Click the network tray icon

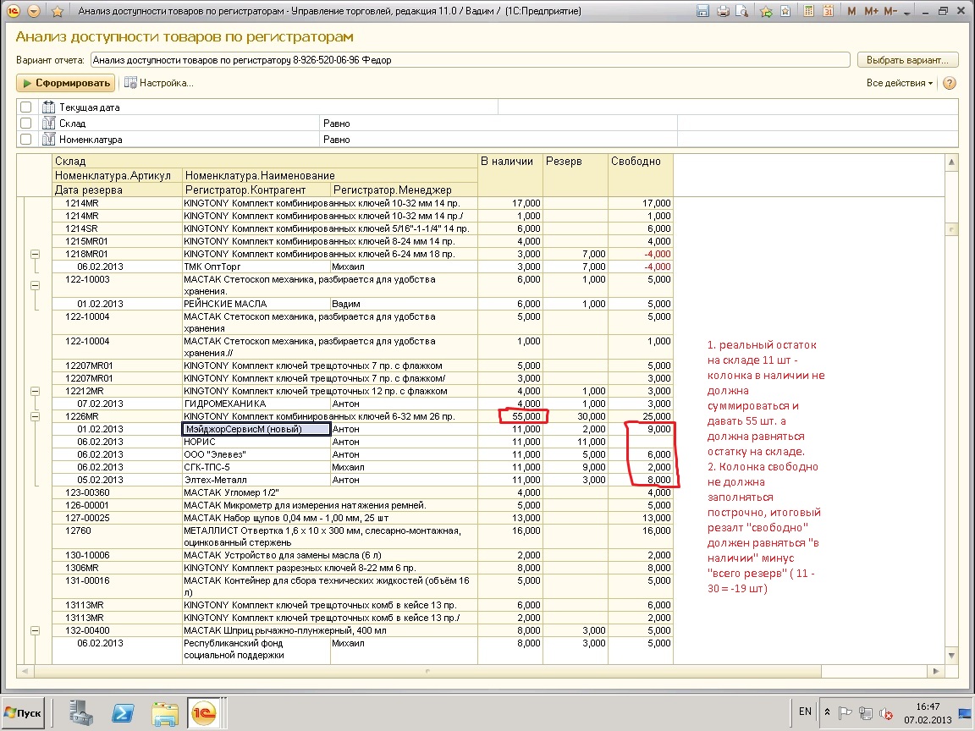coord(865,713)
